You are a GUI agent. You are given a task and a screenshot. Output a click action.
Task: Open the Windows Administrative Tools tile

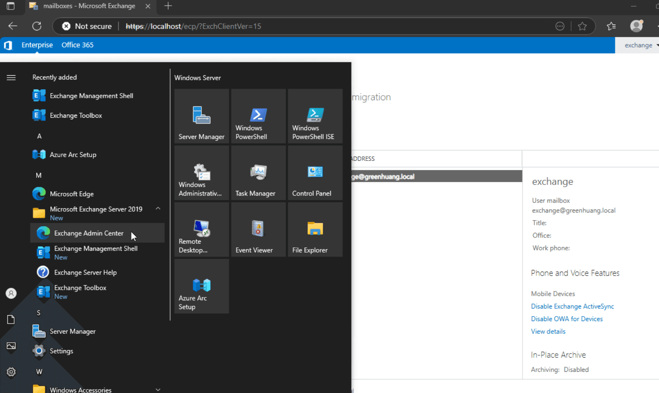click(201, 173)
